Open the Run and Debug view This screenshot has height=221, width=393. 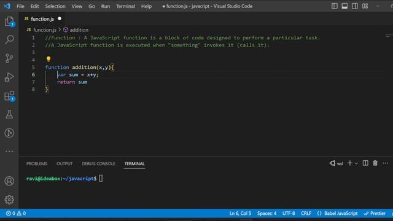tap(9, 77)
